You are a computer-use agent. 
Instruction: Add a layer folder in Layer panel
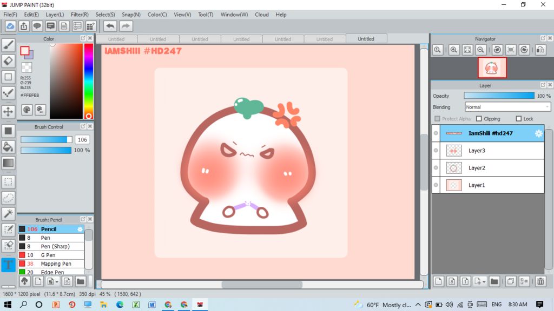[x=494, y=281]
